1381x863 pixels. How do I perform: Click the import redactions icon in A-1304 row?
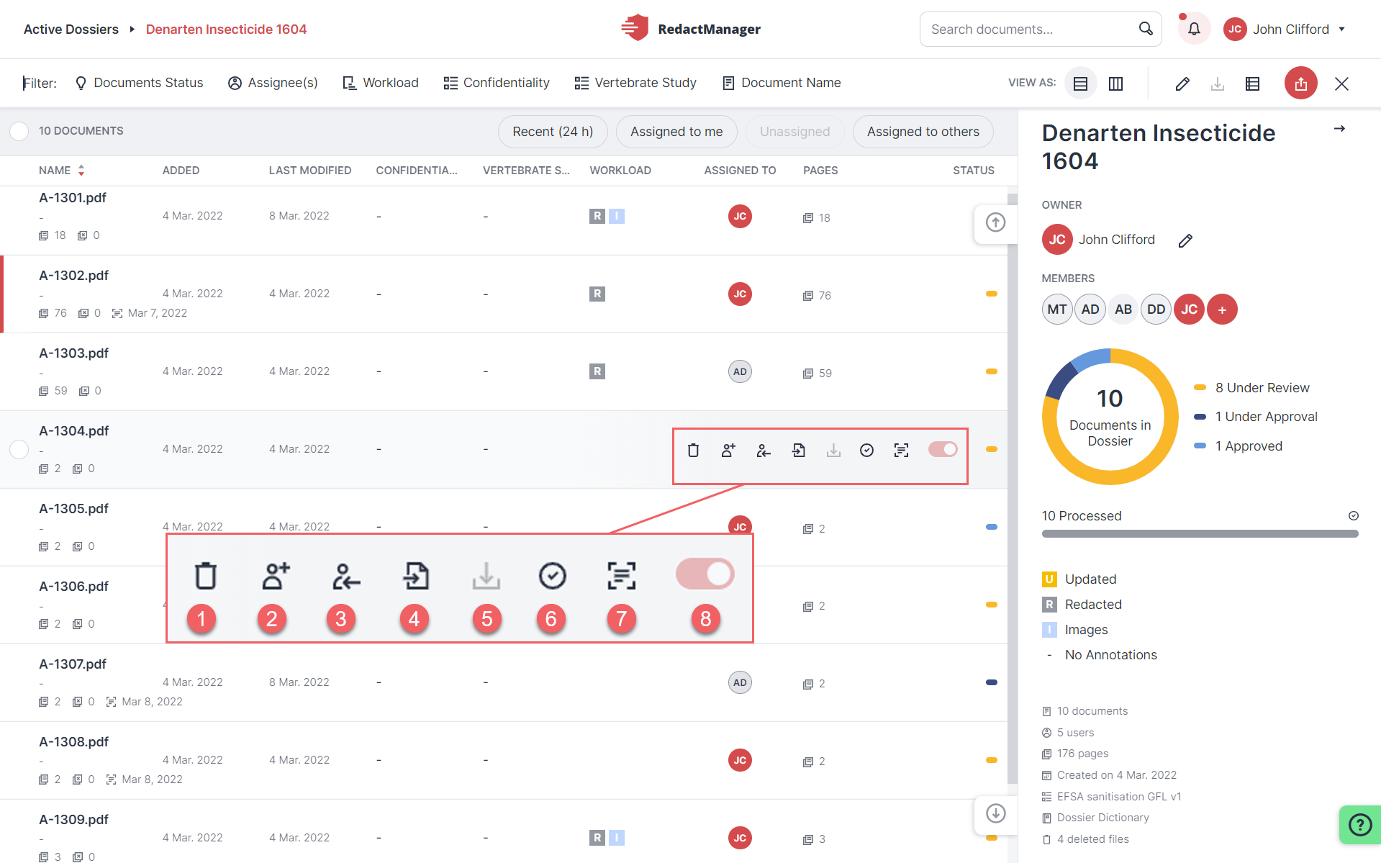click(x=798, y=450)
